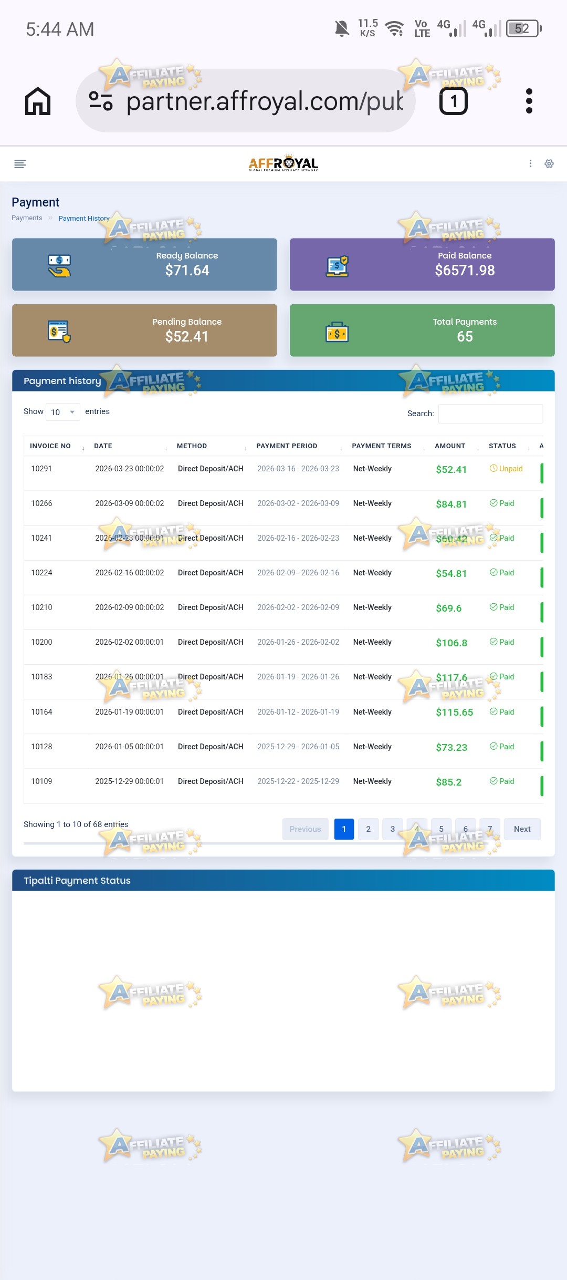
Task: Go to pagination page 1
Action: pos(344,829)
